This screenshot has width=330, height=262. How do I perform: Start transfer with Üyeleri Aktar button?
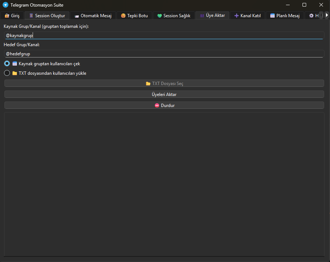pyautogui.click(x=164, y=94)
